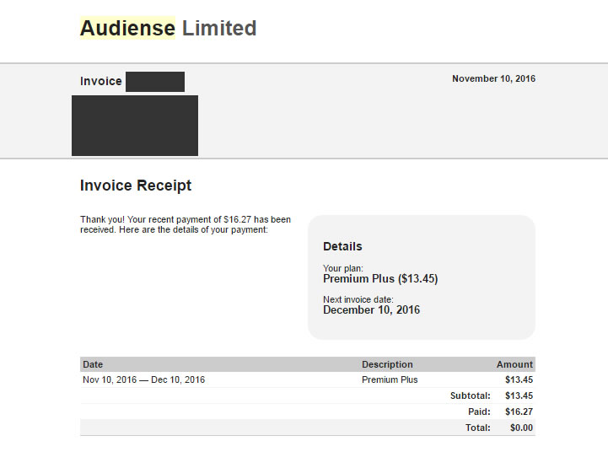Screen dimensions: 608x452
Task: Click the $0.00 Total amount
Action: tap(521, 428)
